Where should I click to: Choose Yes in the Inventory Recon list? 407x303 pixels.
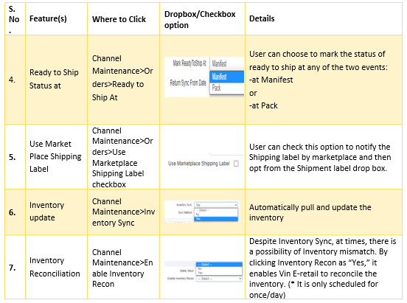point(219,273)
